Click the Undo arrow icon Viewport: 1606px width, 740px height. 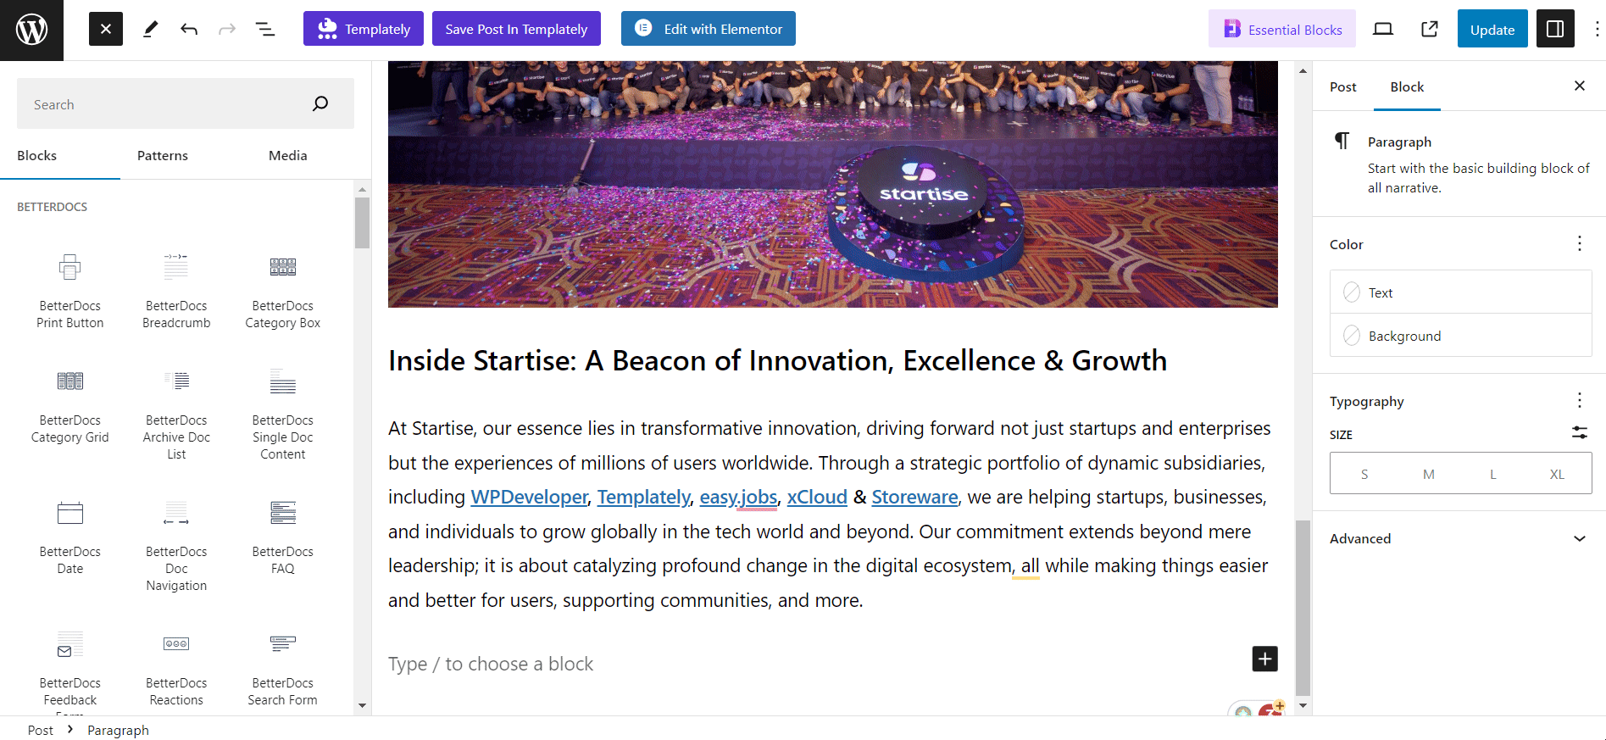[x=189, y=30]
